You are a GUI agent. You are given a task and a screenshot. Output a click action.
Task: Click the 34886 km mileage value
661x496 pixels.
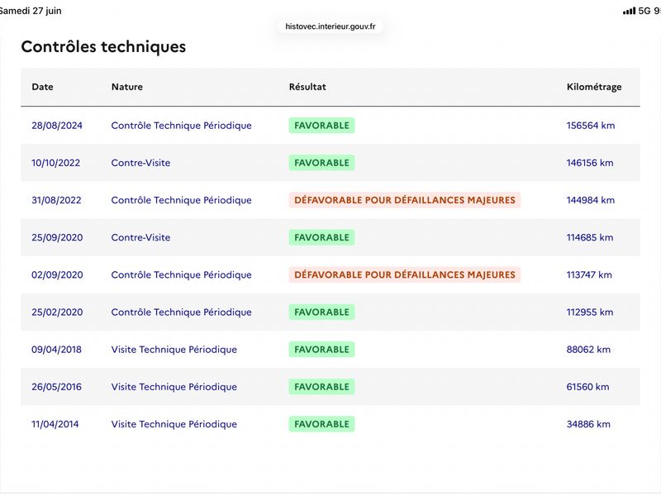(588, 424)
